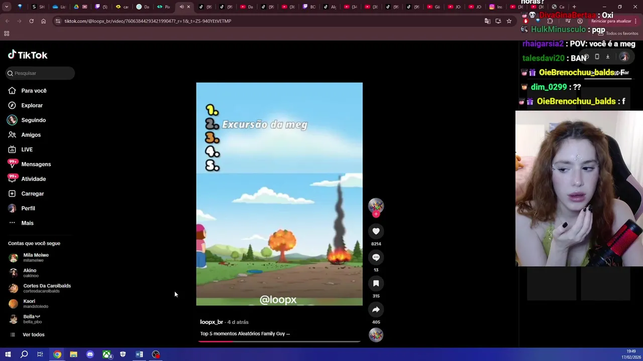Open Todos os favoritos bookmarks folder

pos(618,33)
